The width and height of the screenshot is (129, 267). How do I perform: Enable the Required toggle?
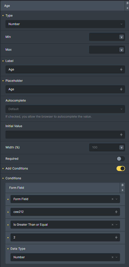(x=121, y=159)
